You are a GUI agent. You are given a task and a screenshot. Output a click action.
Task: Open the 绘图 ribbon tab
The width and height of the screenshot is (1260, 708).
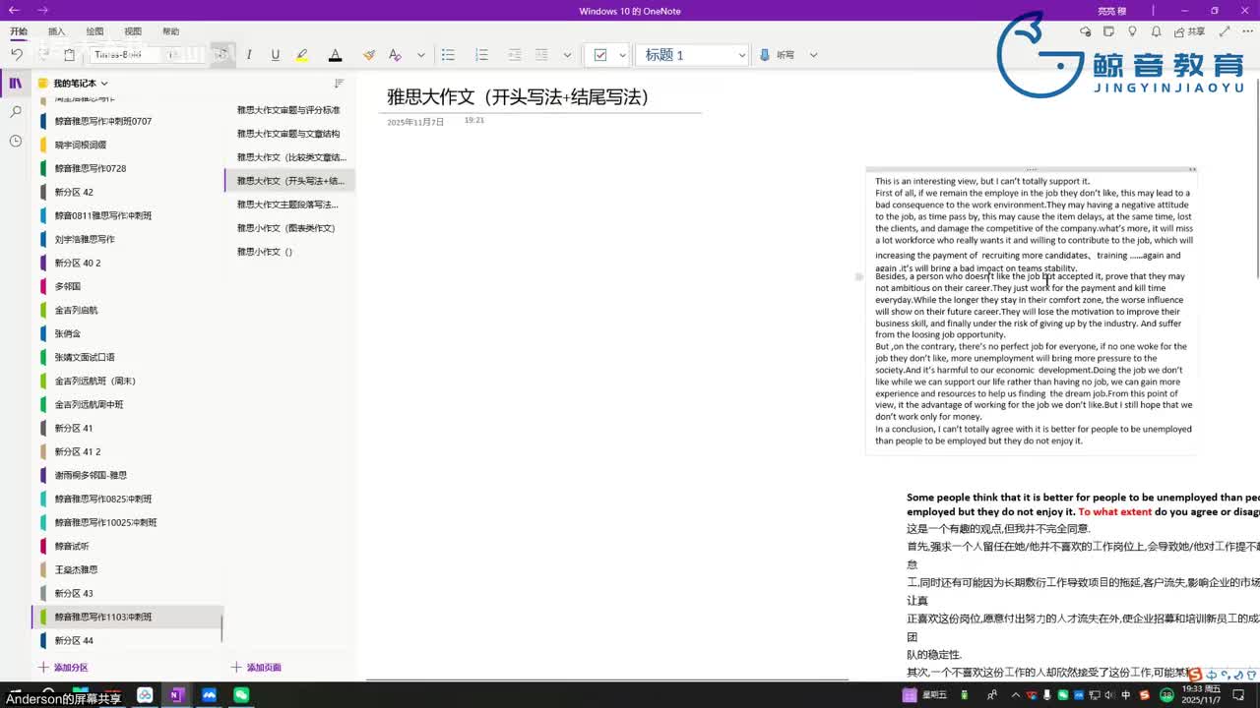click(94, 31)
